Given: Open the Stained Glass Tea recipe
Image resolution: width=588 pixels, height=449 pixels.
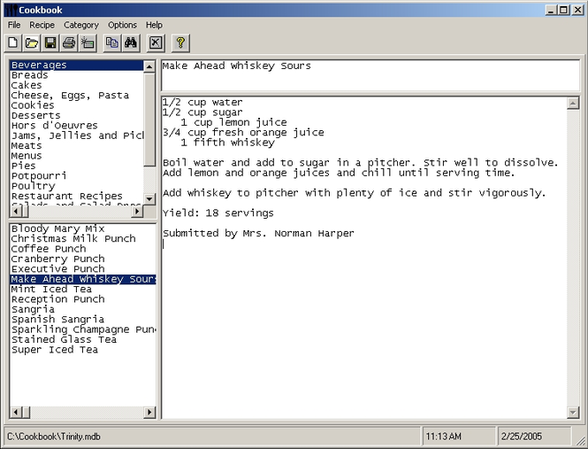Looking at the screenshot, I should pos(83,340).
